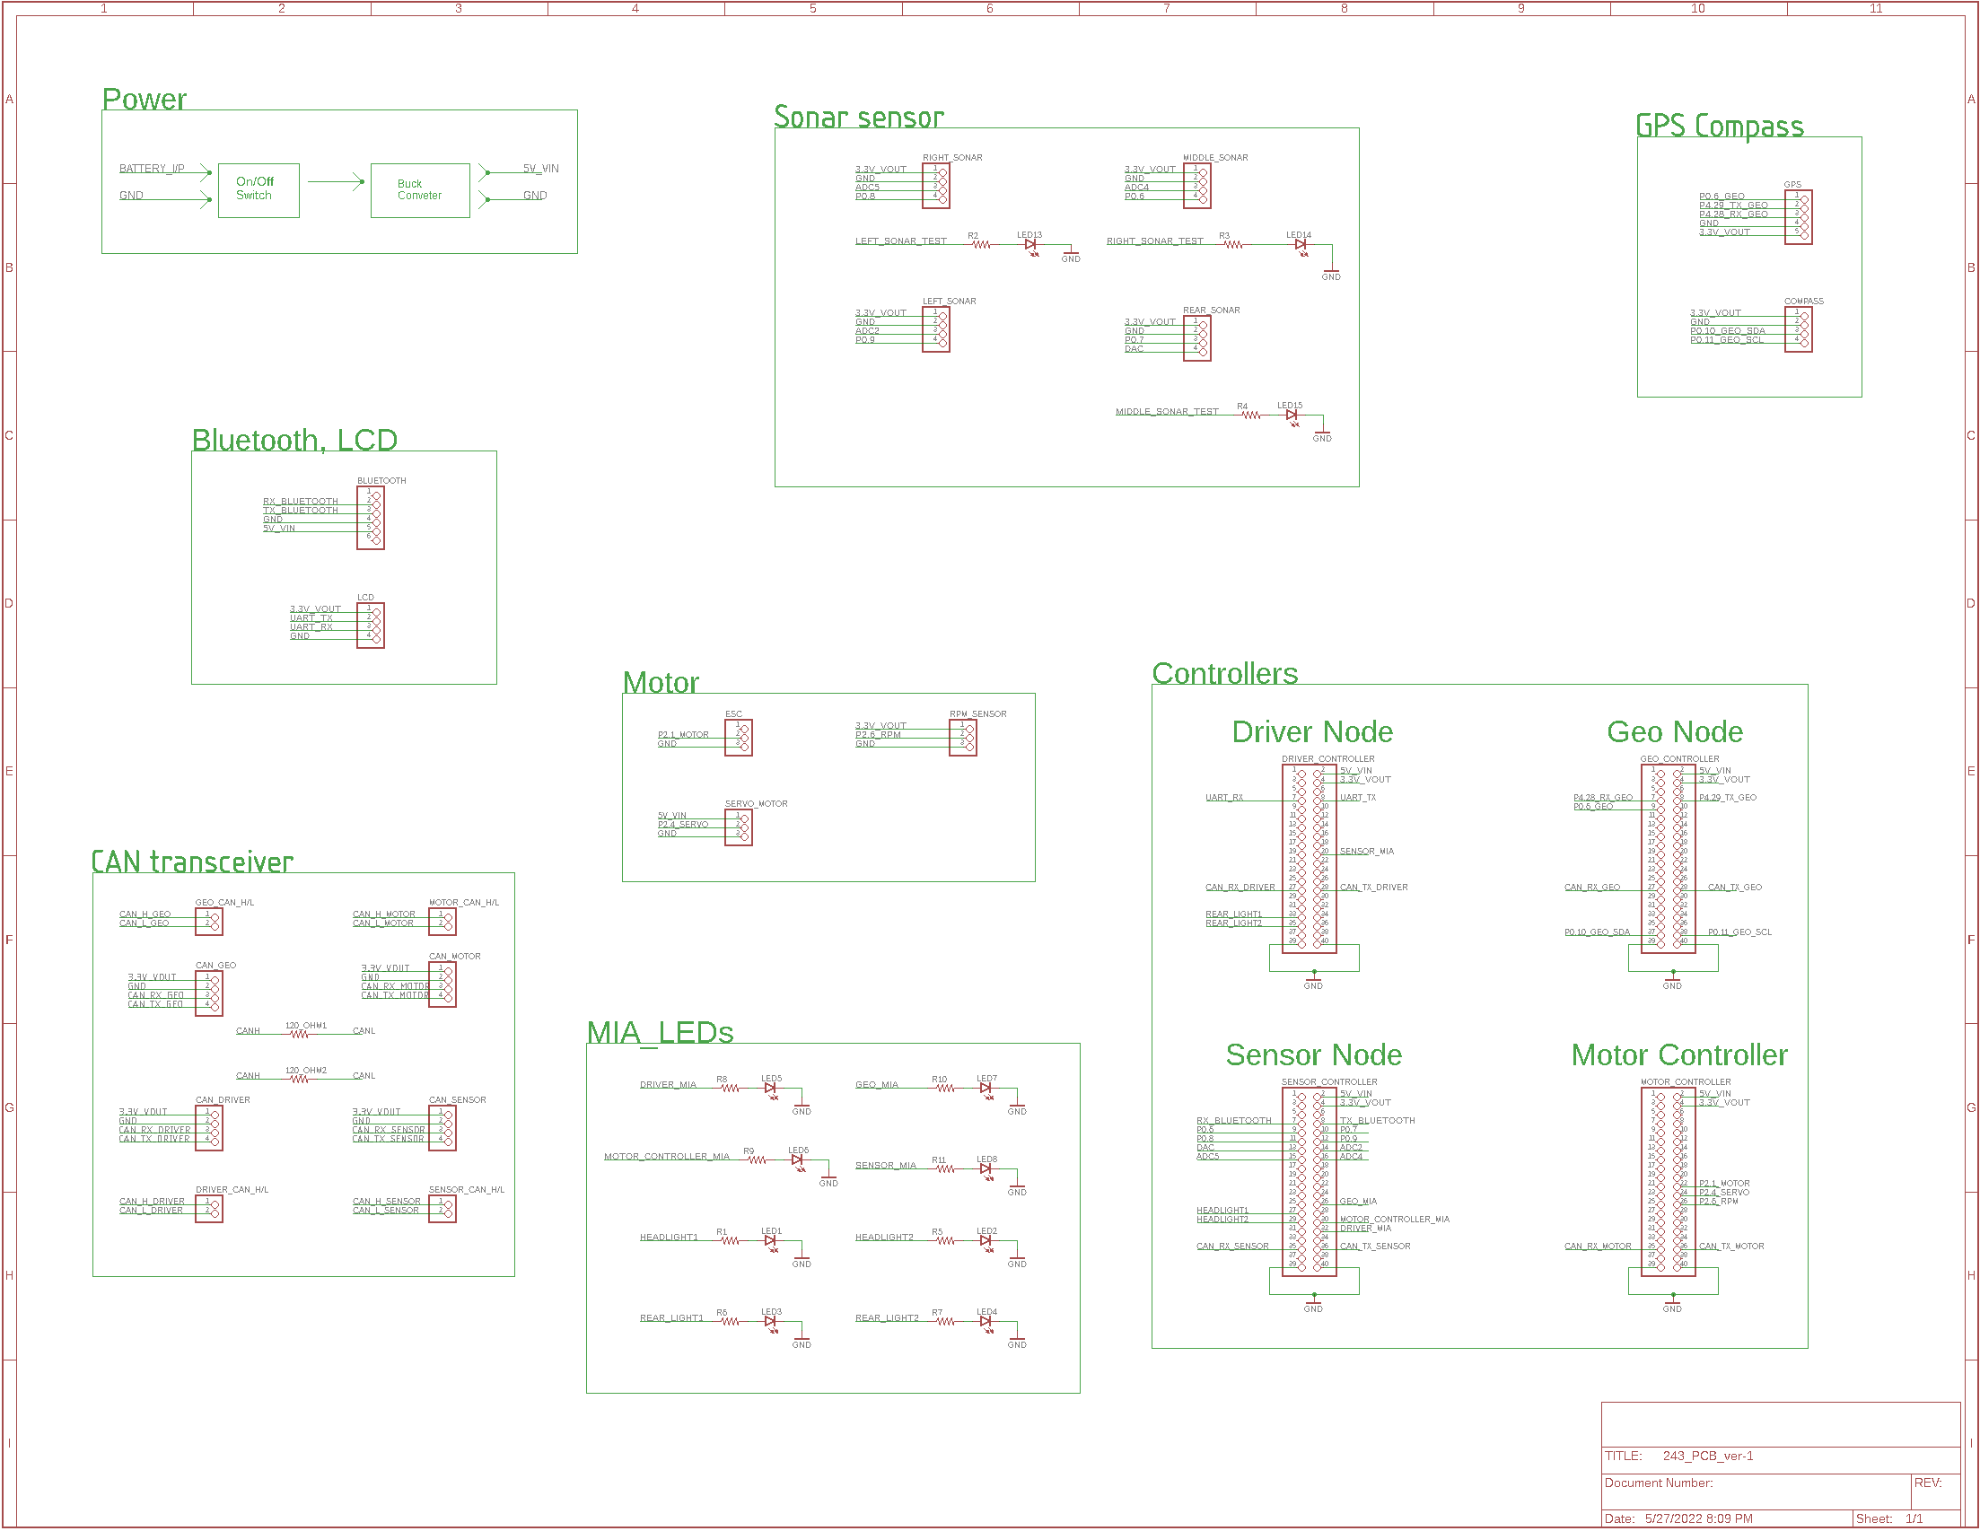Click the LED6 diode symbol

pyautogui.click(x=798, y=1162)
